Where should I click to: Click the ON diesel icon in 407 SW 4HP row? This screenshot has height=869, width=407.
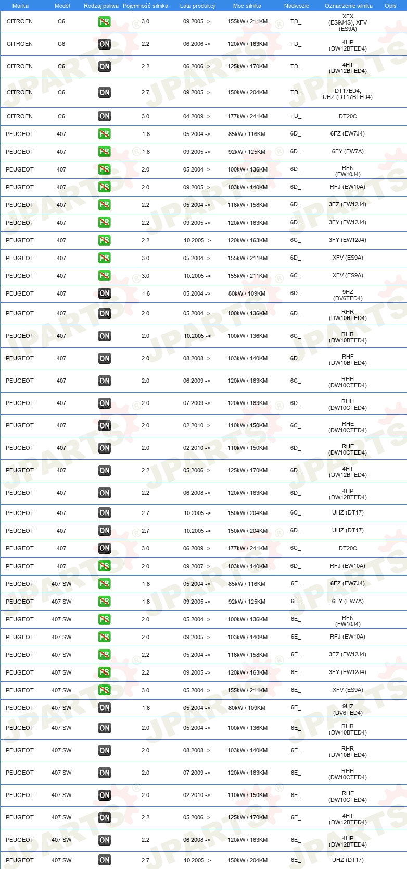(105, 840)
